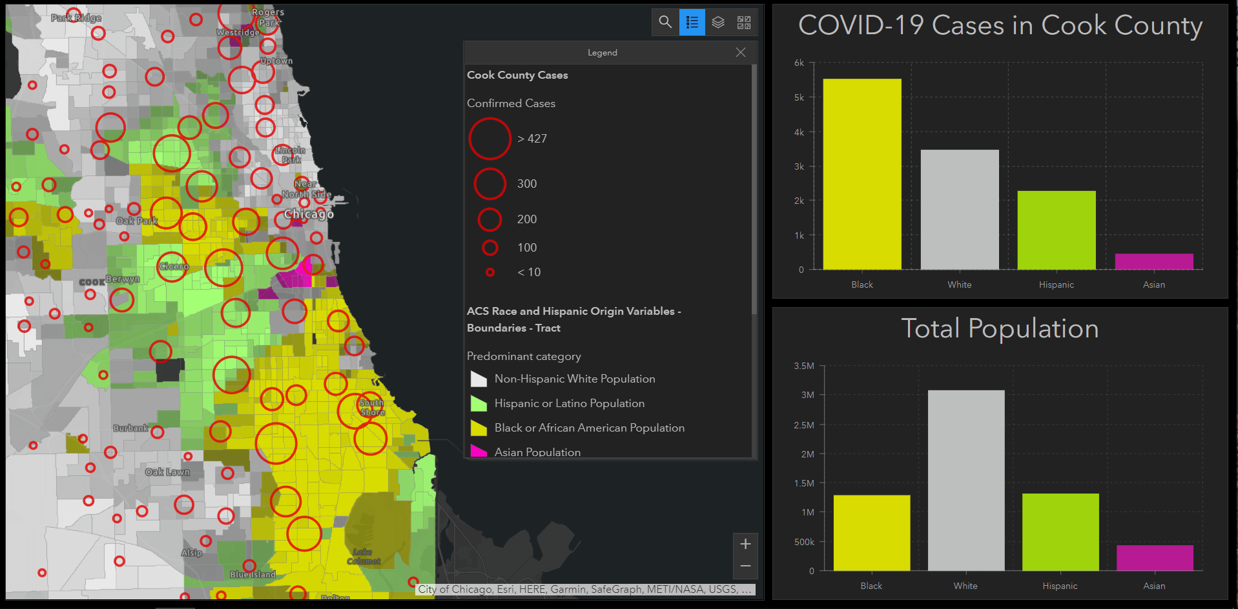The width and height of the screenshot is (1238, 609).
Task: Click the > 427 confirmed cases symbol
Action: coord(490,138)
